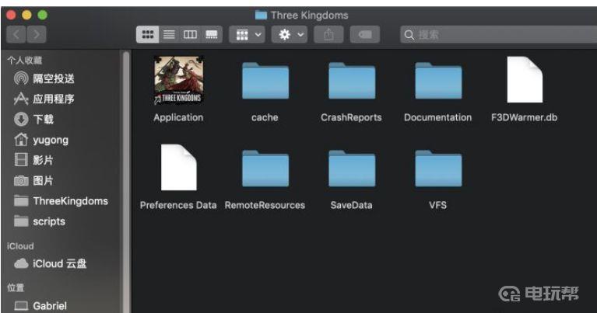Open AirDrop (隔空投送) in sidebar

tap(44, 78)
